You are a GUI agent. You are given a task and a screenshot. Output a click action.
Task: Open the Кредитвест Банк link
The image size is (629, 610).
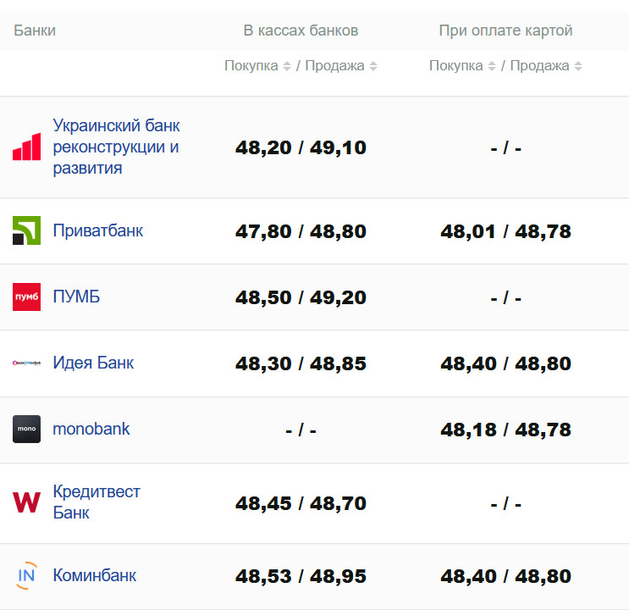point(96,502)
